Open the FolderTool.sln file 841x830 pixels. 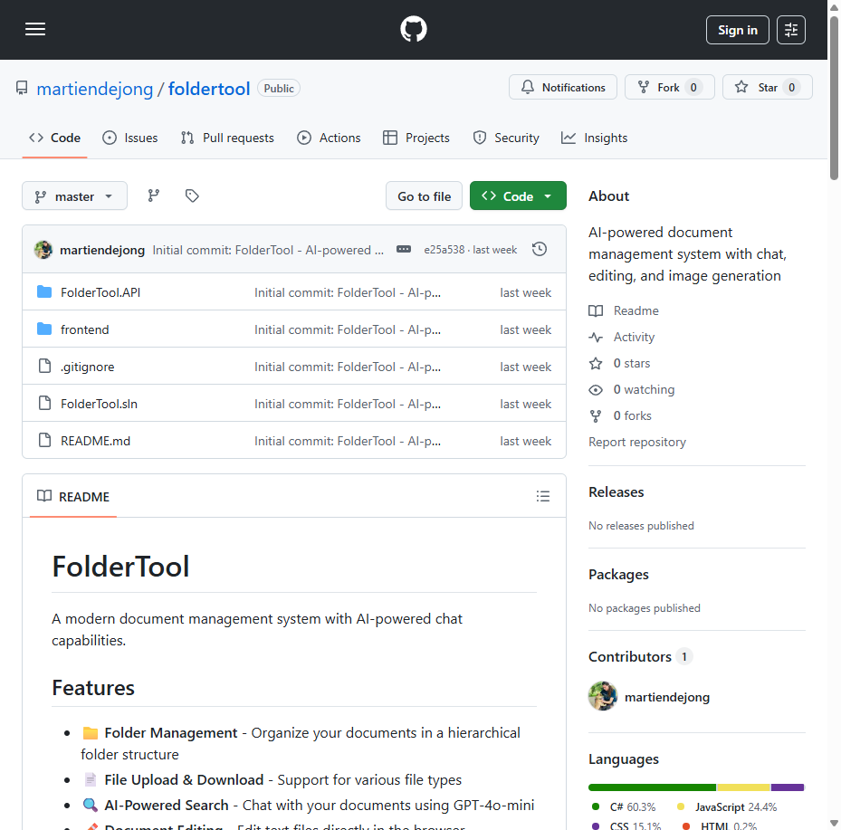pyautogui.click(x=99, y=404)
